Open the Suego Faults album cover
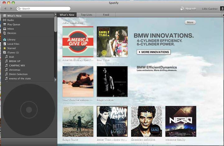Image resolution: width=224 pixels, height=146 pixels. pyautogui.click(x=78, y=121)
